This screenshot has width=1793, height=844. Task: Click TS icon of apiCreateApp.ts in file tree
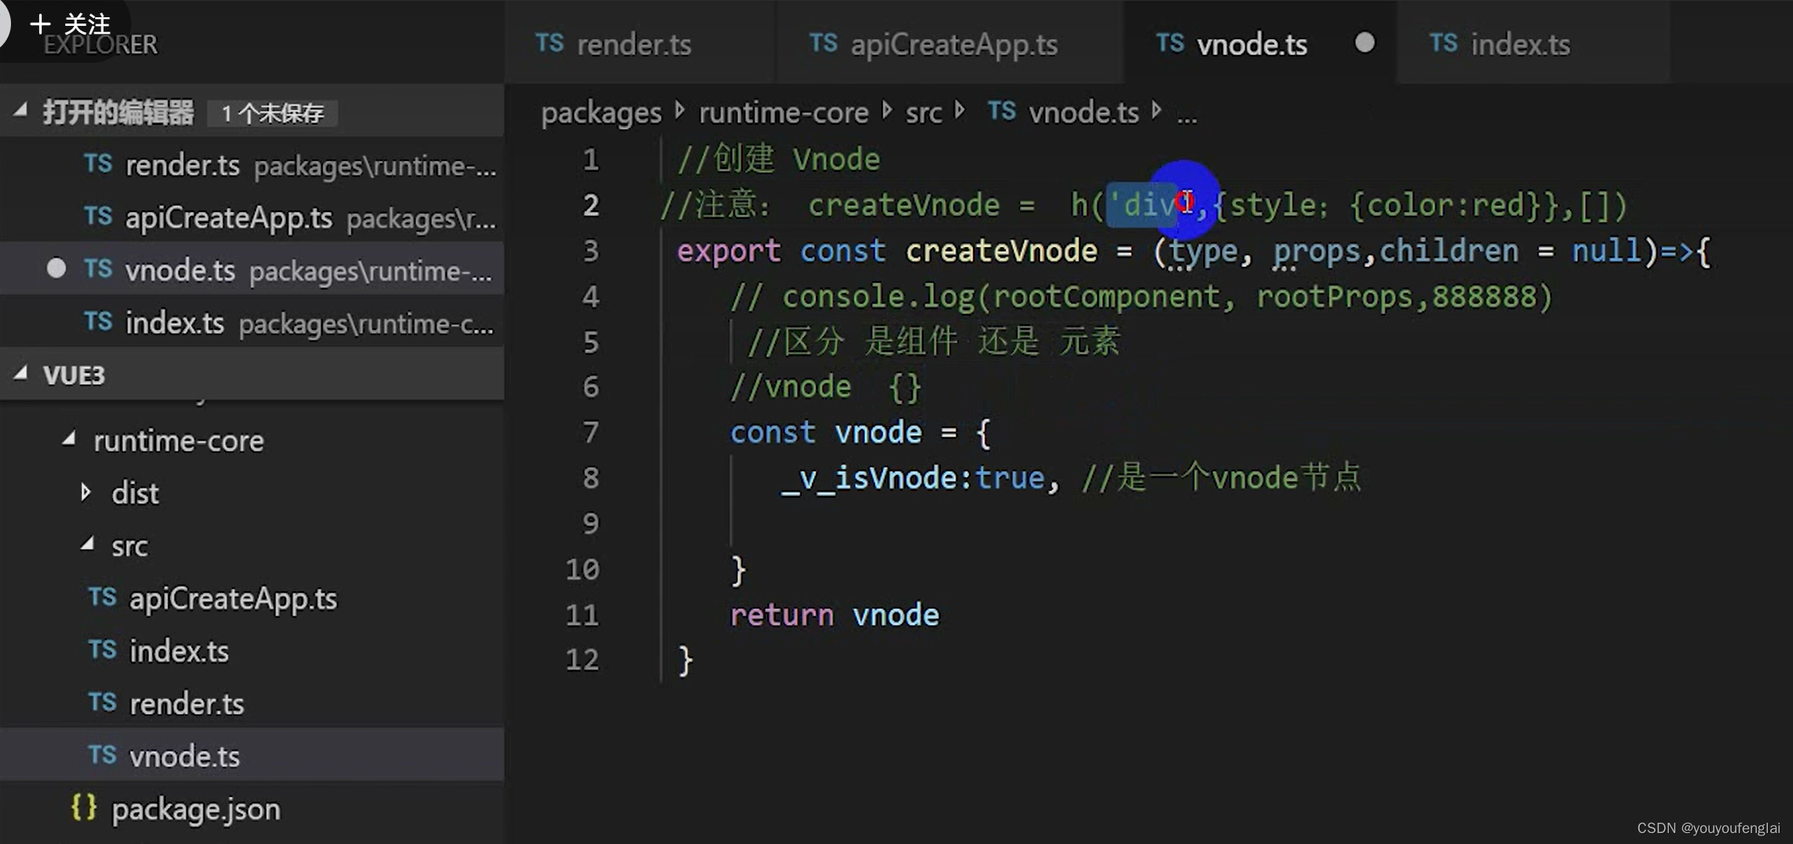tap(102, 597)
